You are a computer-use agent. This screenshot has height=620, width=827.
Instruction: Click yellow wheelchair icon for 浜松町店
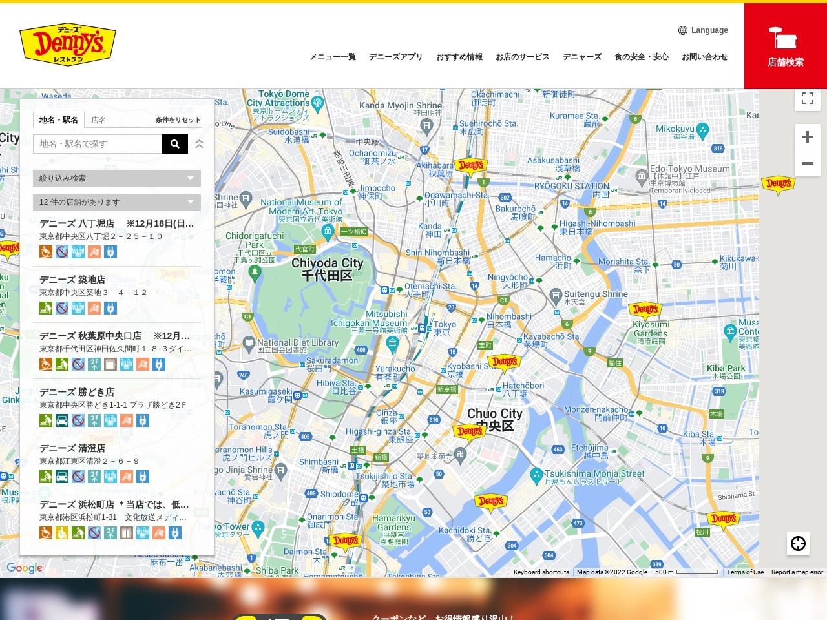click(x=62, y=533)
